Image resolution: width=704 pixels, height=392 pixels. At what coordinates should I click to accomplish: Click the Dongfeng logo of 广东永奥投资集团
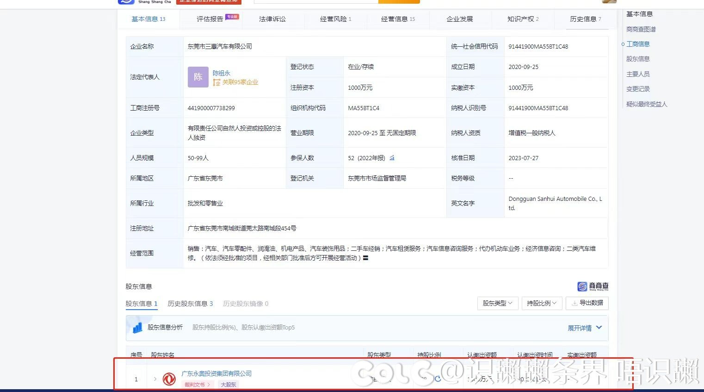169,379
